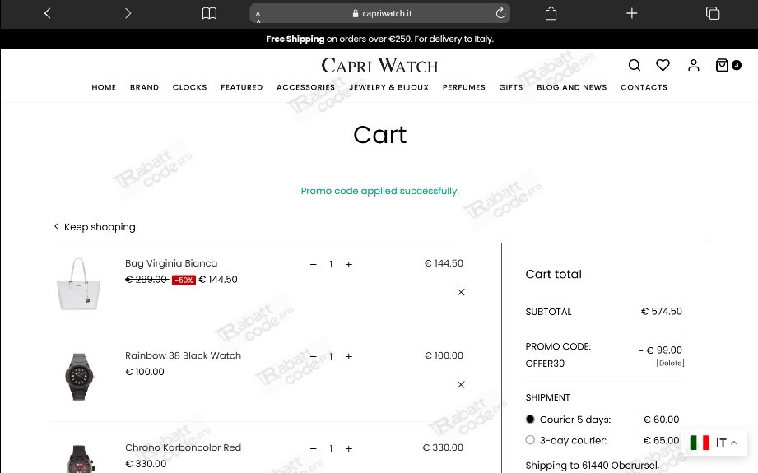This screenshot has width=758, height=473.
Task: Open the JEWELRY & BIJOUX menu item
Action: click(388, 87)
